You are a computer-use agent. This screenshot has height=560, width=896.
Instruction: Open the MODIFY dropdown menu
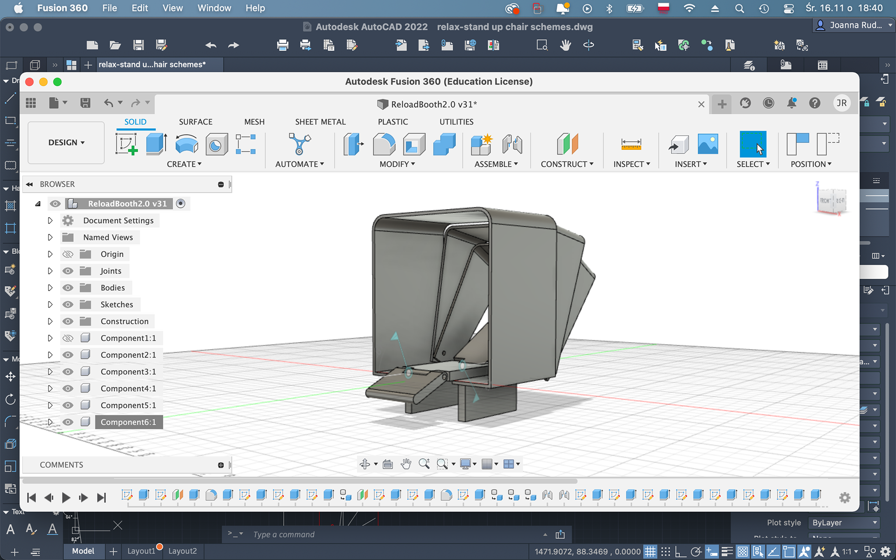[397, 164]
